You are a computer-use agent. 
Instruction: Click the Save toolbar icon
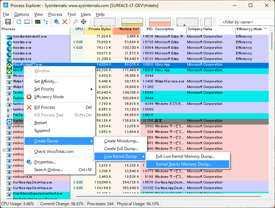pyautogui.click(x=8, y=22)
